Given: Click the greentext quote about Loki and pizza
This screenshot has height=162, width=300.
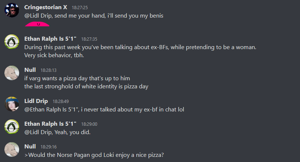Looking at the screenshot, I should [x=94, y=155].
